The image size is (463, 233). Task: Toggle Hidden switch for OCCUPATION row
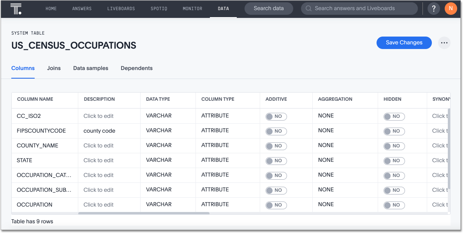[x=394, y=205]
